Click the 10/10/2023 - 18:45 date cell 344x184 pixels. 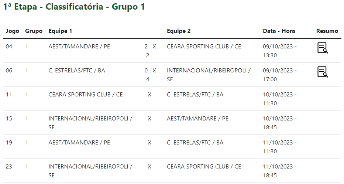tap(280, 123)
